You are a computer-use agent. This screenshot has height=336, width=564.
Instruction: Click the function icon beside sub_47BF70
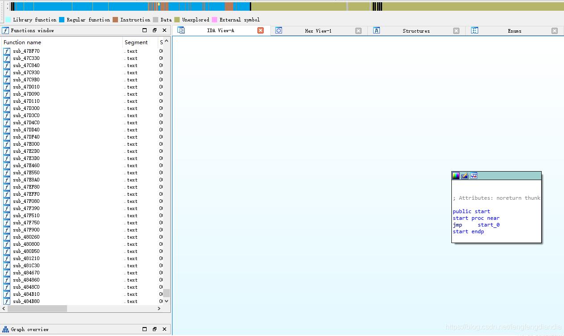tap(7, 51)
